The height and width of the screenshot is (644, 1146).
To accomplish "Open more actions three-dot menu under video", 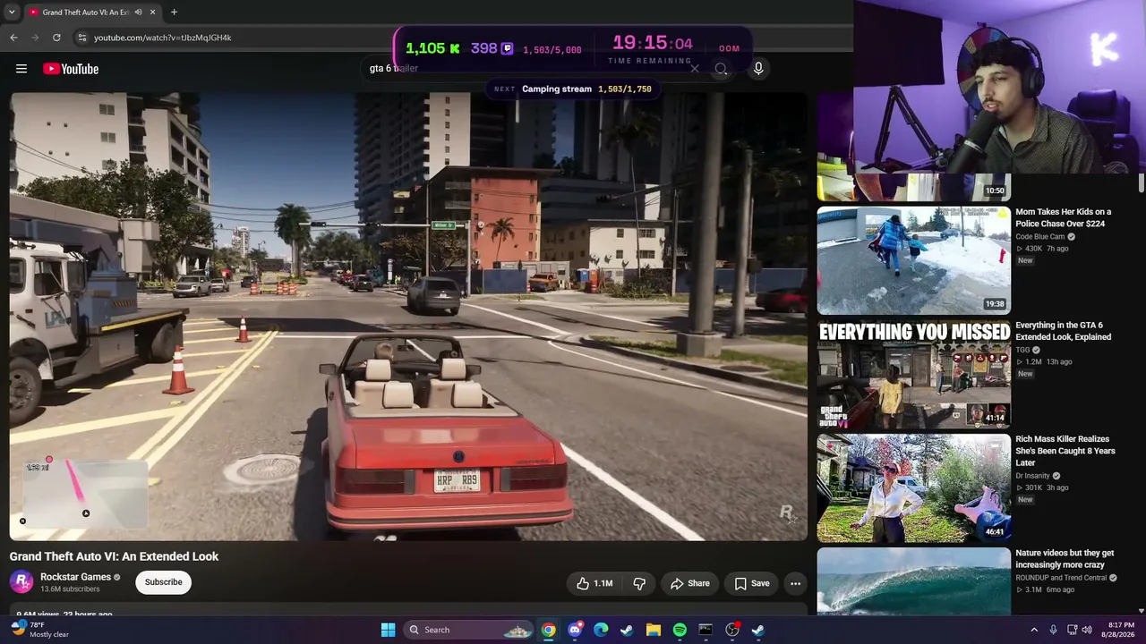I will point(795,583).
